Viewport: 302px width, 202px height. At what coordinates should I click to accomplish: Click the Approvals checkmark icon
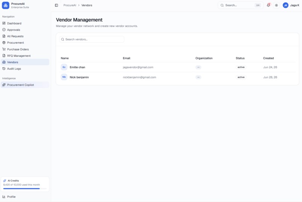tap(4, 30)
